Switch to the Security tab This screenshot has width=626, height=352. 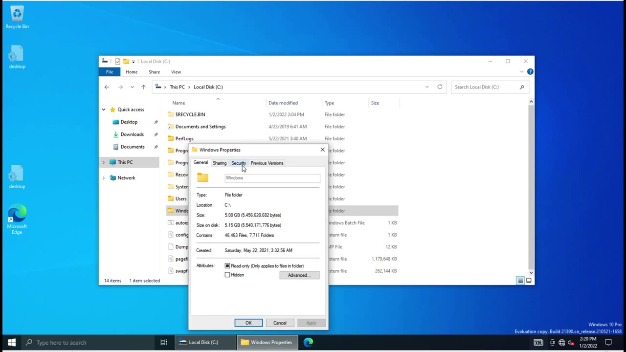[238, 163]
